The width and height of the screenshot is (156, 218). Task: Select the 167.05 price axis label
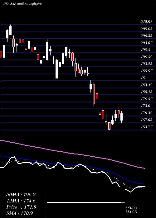pyautogui.click(x=146, y=120)
